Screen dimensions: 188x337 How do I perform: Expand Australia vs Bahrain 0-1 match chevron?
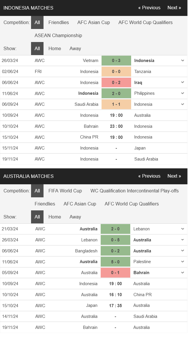pyautogui.click(x=182, y=273)
